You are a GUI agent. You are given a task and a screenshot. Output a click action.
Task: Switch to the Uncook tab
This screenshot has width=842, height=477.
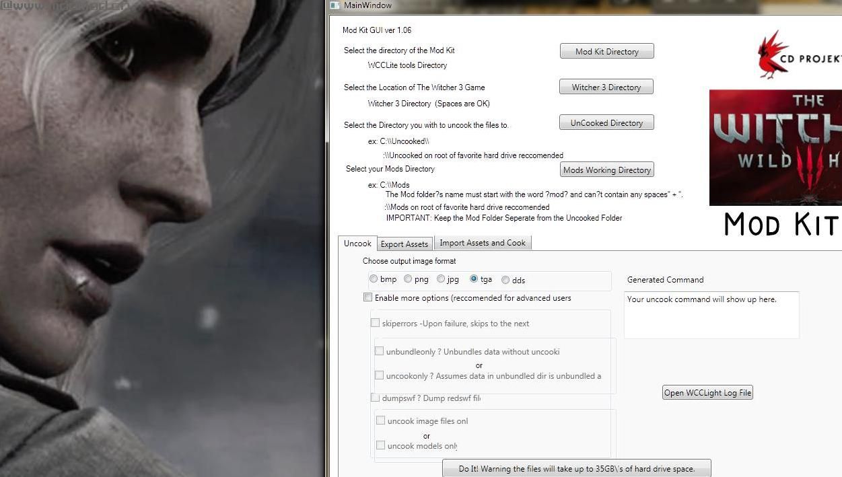357,244
